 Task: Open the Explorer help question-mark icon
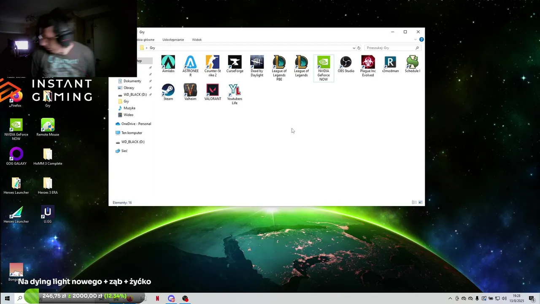point(421,40)
